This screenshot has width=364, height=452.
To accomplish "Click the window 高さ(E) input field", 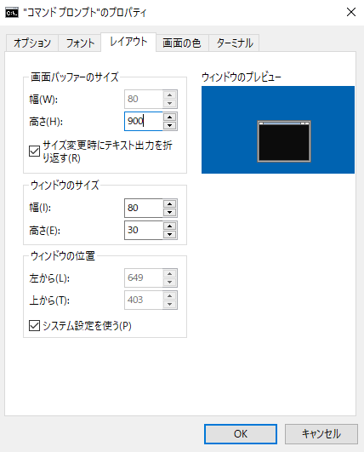I will point(144,231).
